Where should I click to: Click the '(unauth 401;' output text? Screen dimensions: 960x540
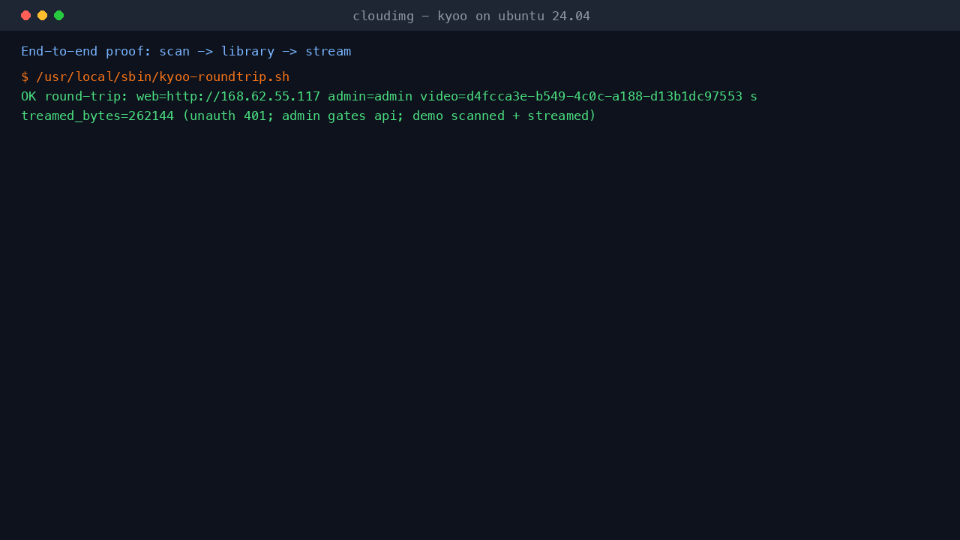click(228, 115)
